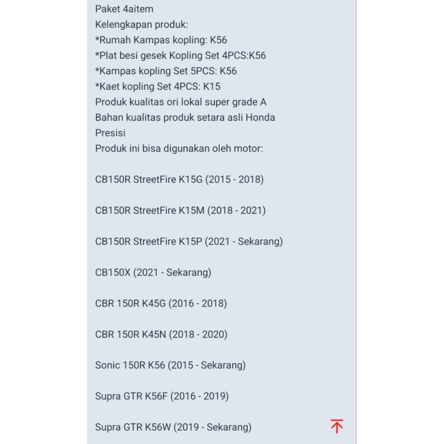Viewport: 444px width, 444px height.
Task: Select the "Kaet kopling Set 4PCS: K15" line
Action: point(157,87)
